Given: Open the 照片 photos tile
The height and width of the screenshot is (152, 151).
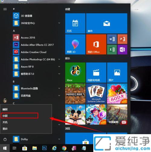Looking at the screenshot, I should pos(117,73).
